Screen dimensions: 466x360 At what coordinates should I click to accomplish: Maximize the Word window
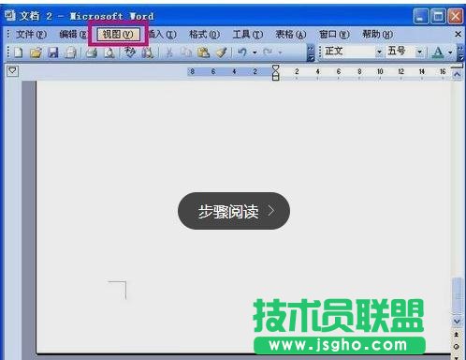pyautogui.click(x=438, y=16)
